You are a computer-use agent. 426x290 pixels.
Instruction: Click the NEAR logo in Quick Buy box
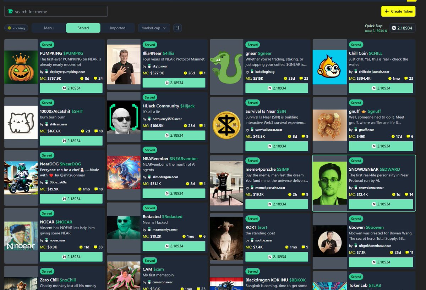pyautogui.click(x=394, y=28)
